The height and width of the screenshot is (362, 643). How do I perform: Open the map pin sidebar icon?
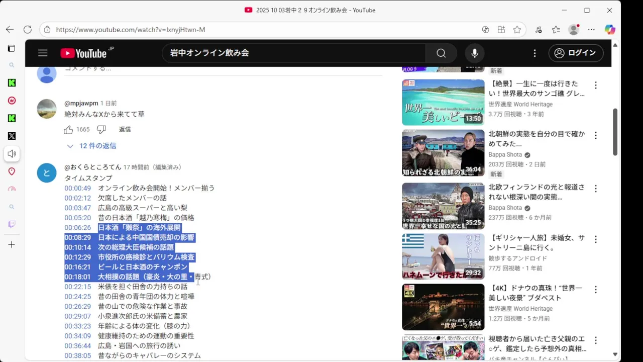coord(12,171)
